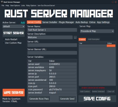Click the server.seed variable name
Screen dimensions: 118x107
tap(34, 64)
